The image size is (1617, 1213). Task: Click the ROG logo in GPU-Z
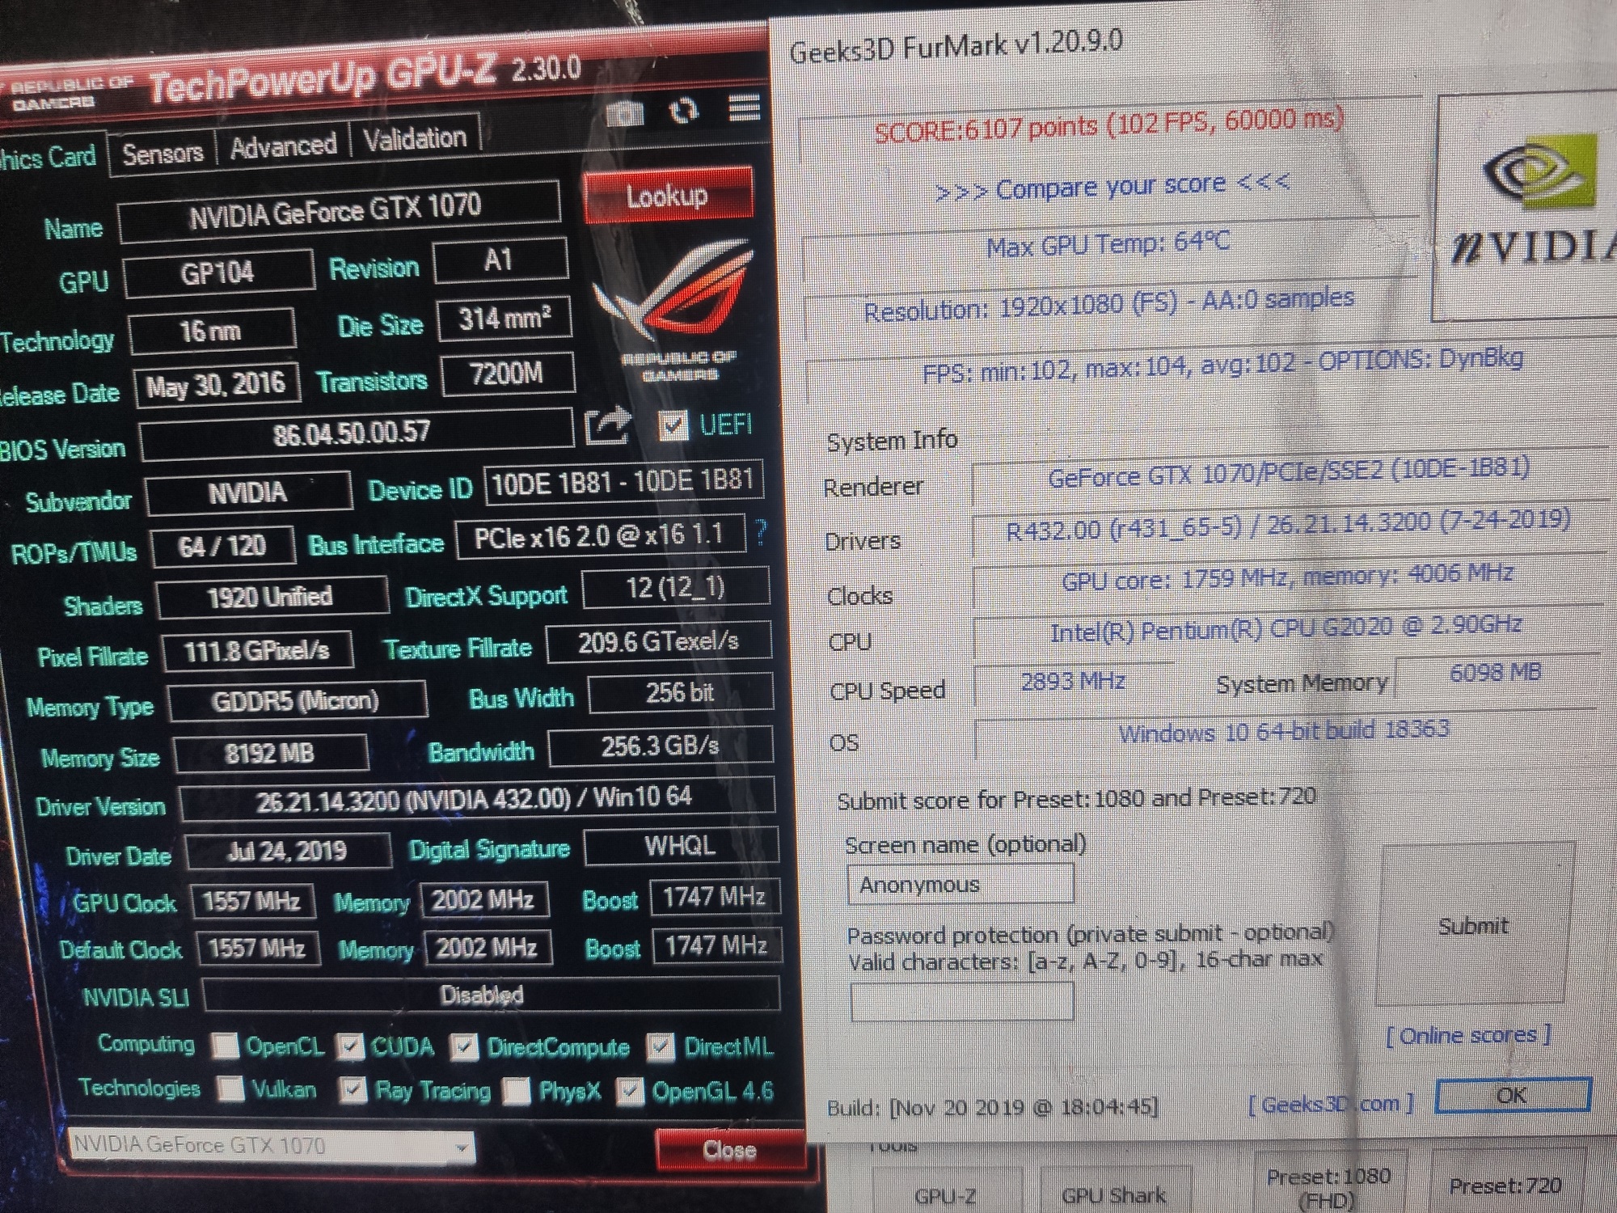673,310
